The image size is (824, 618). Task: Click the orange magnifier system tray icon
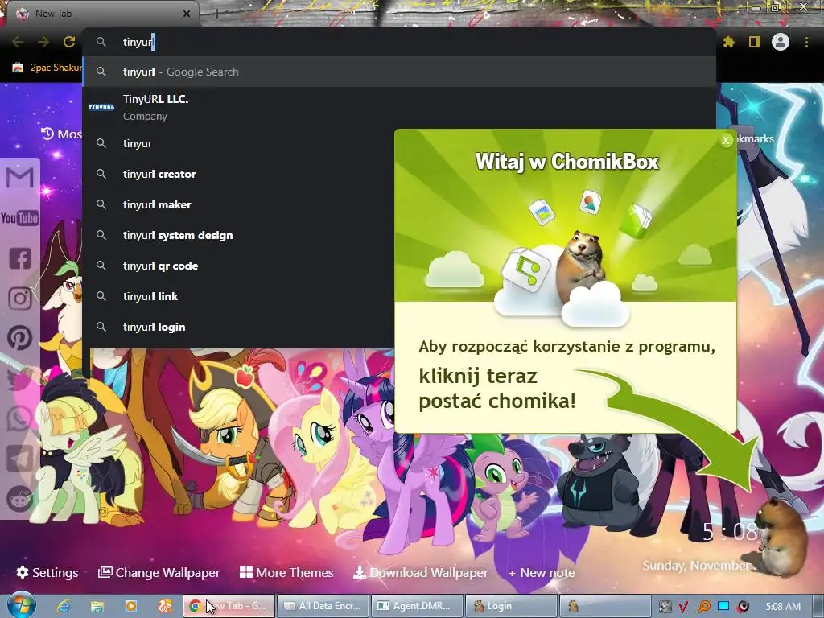tap(703, 607)
